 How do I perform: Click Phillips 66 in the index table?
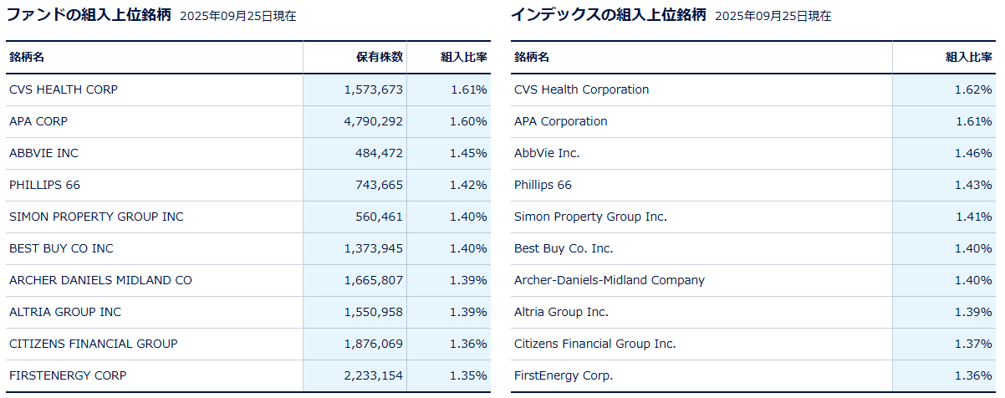click(x=543, y=185)
